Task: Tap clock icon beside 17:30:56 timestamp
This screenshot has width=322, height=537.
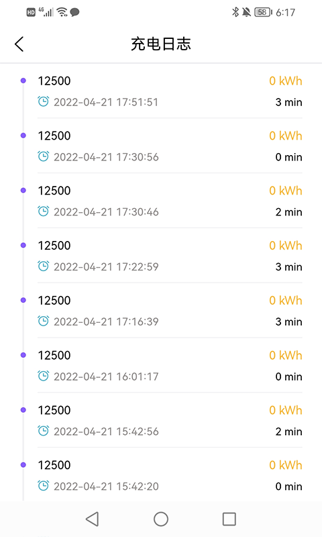Action: (x=44, y=156)
